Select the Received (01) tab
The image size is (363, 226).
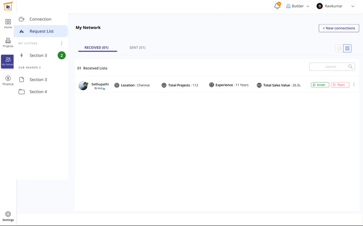(x=96, y=47)
